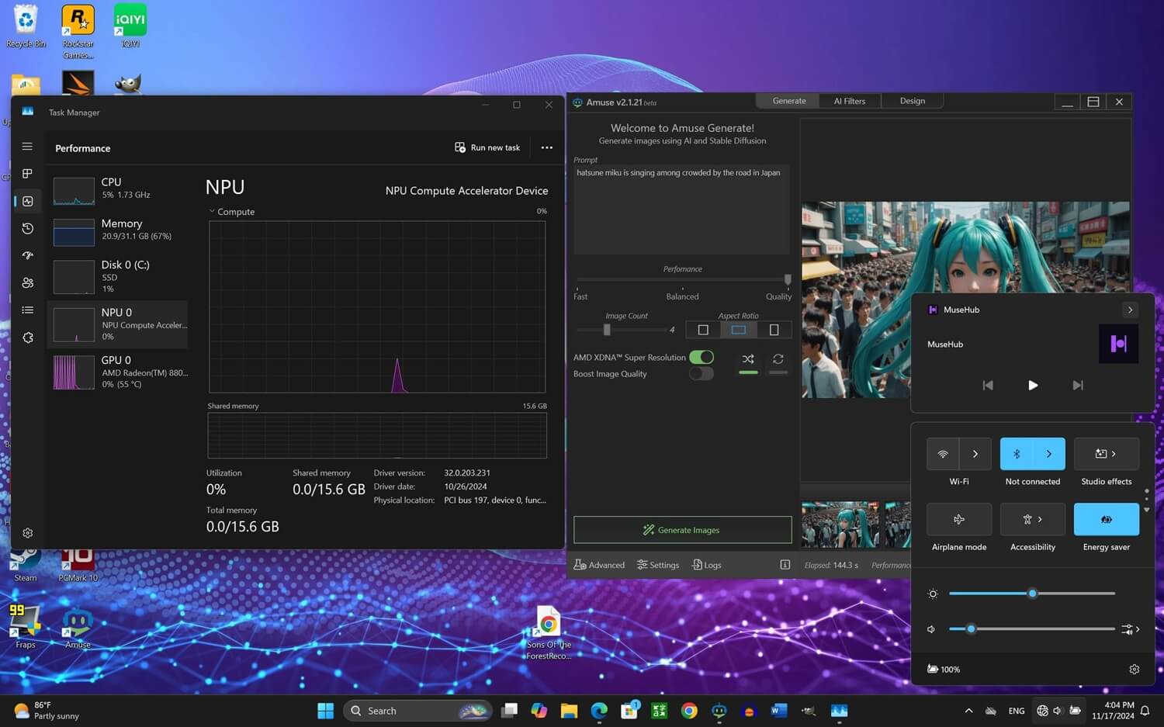Select the GPU 0 performance entry
1164x727 pixels.
pos(118,372)
